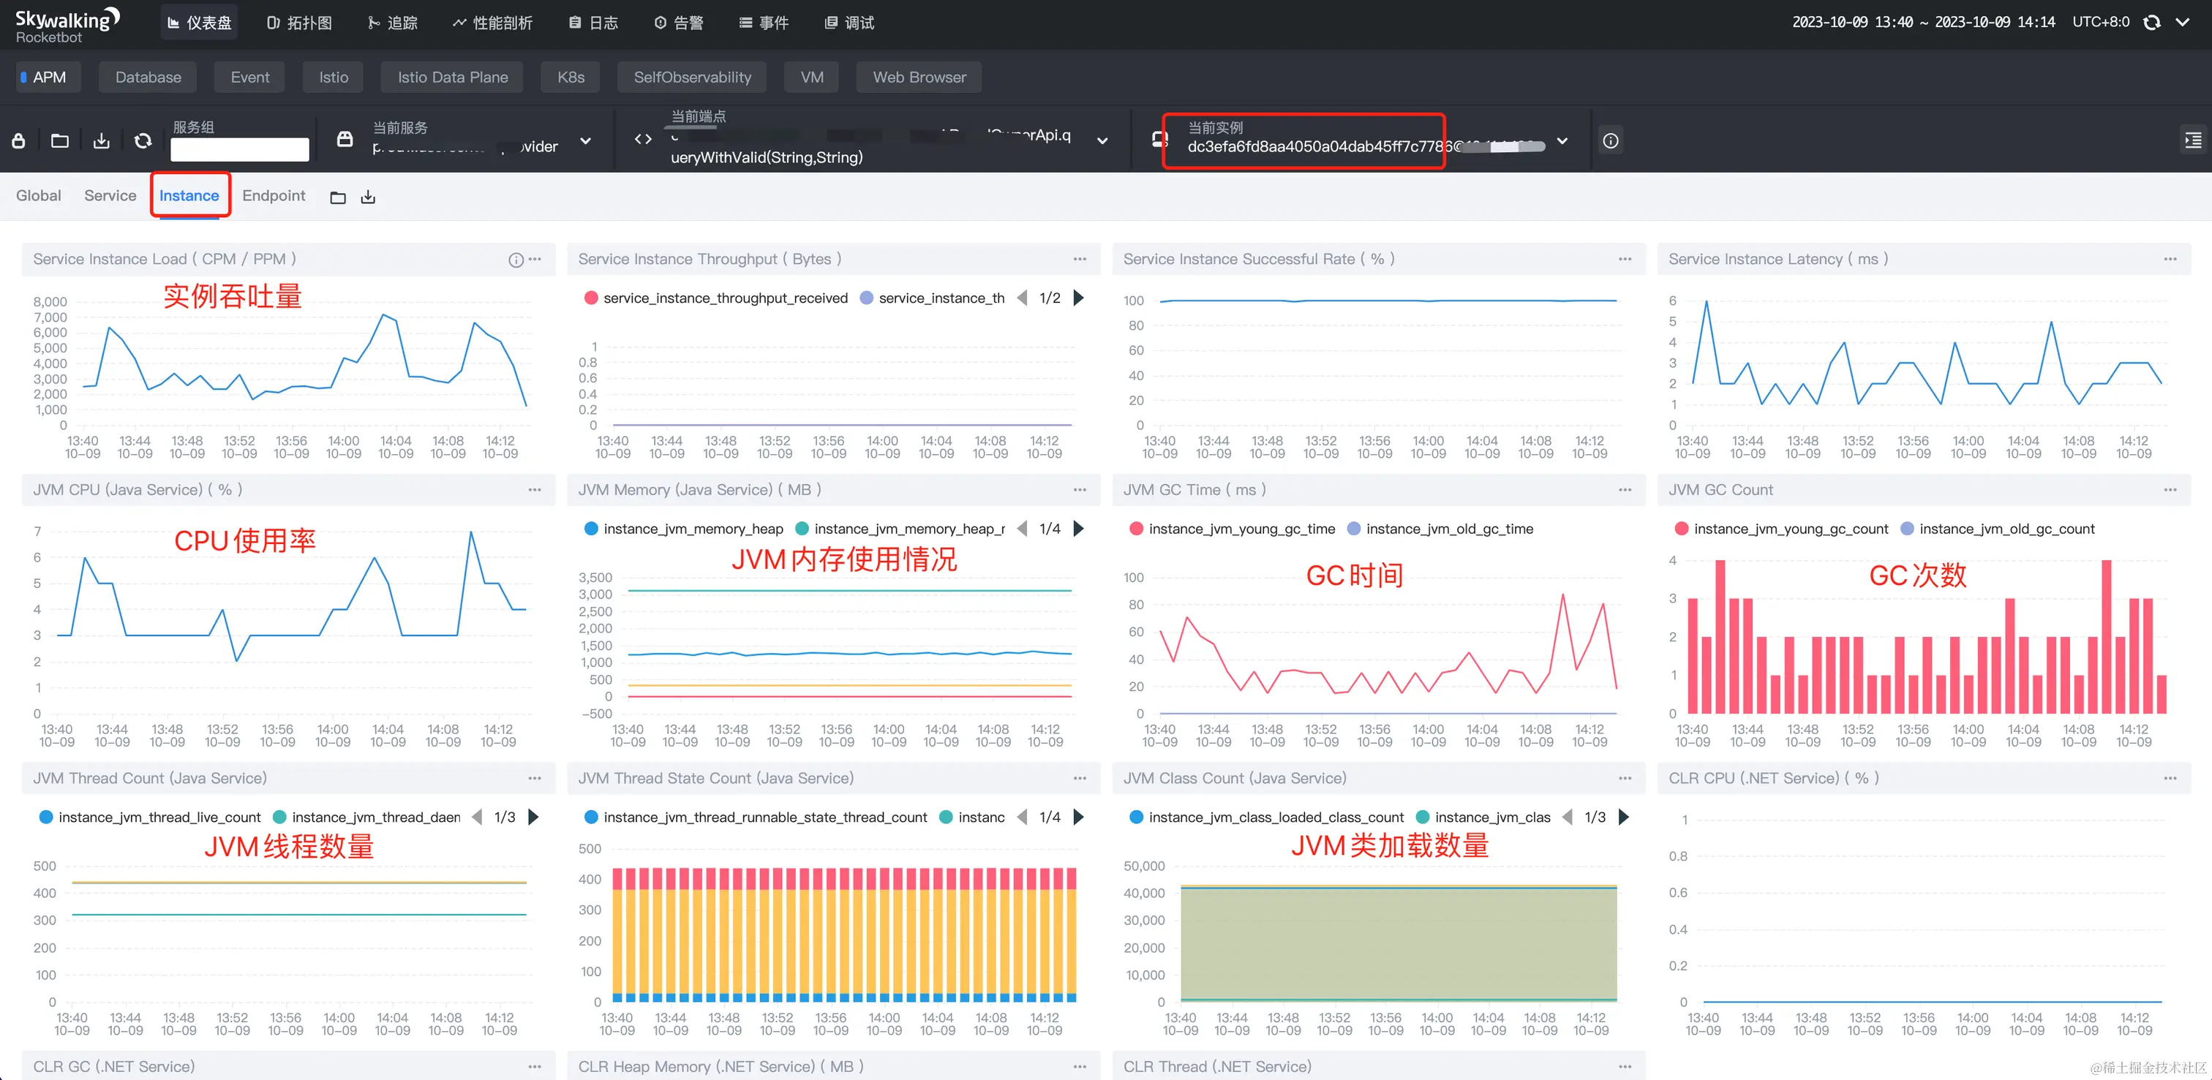Select the Database dashboard button
2212x1080 pixels.
point(148,78)
